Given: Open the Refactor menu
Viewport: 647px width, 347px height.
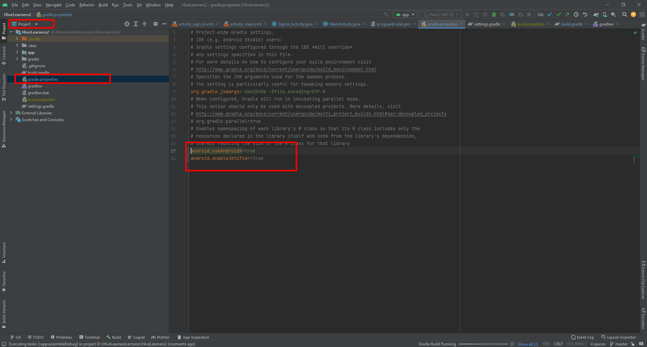Looking at the screenshot, I should click(x=86, y=5).
